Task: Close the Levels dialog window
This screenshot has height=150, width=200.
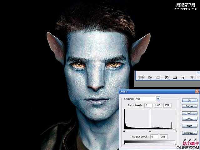Action: (x=197, y=92)
